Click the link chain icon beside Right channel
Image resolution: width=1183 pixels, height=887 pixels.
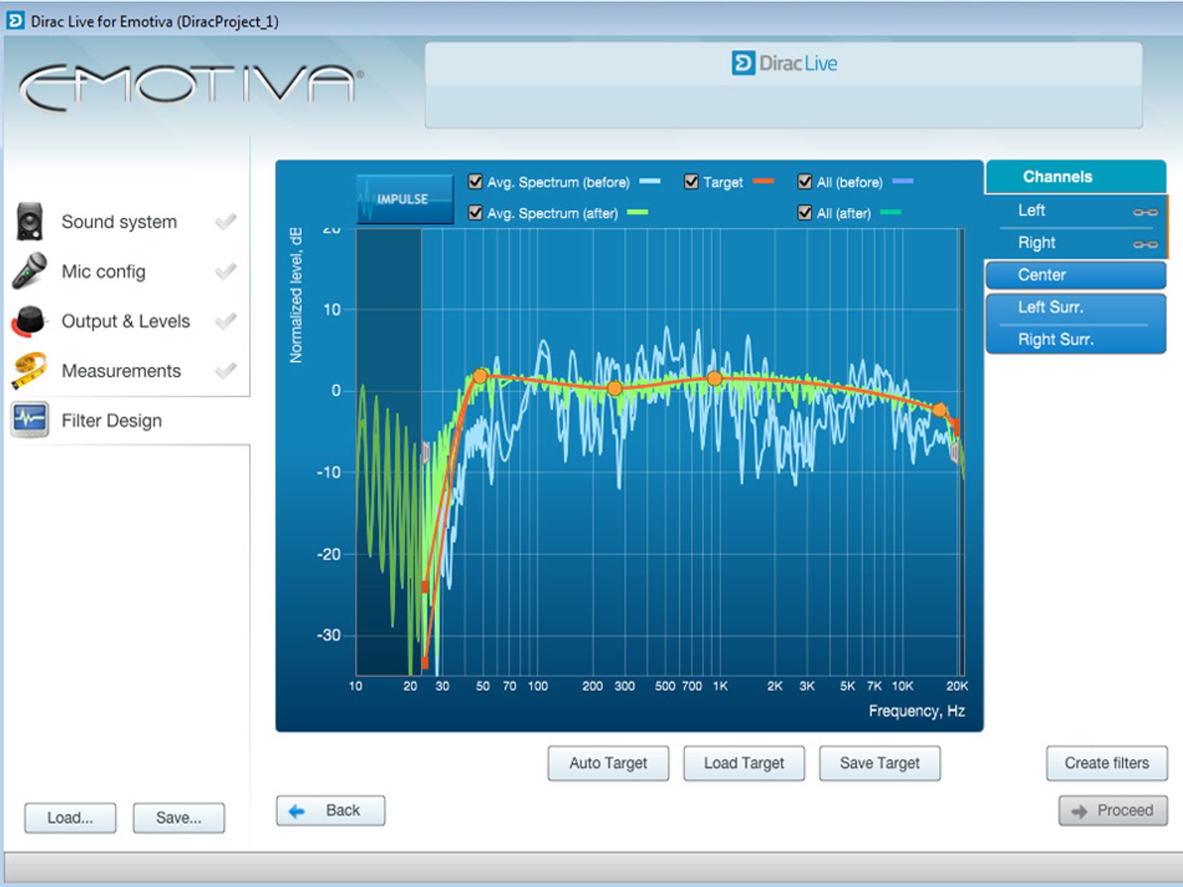[1145, 245]
